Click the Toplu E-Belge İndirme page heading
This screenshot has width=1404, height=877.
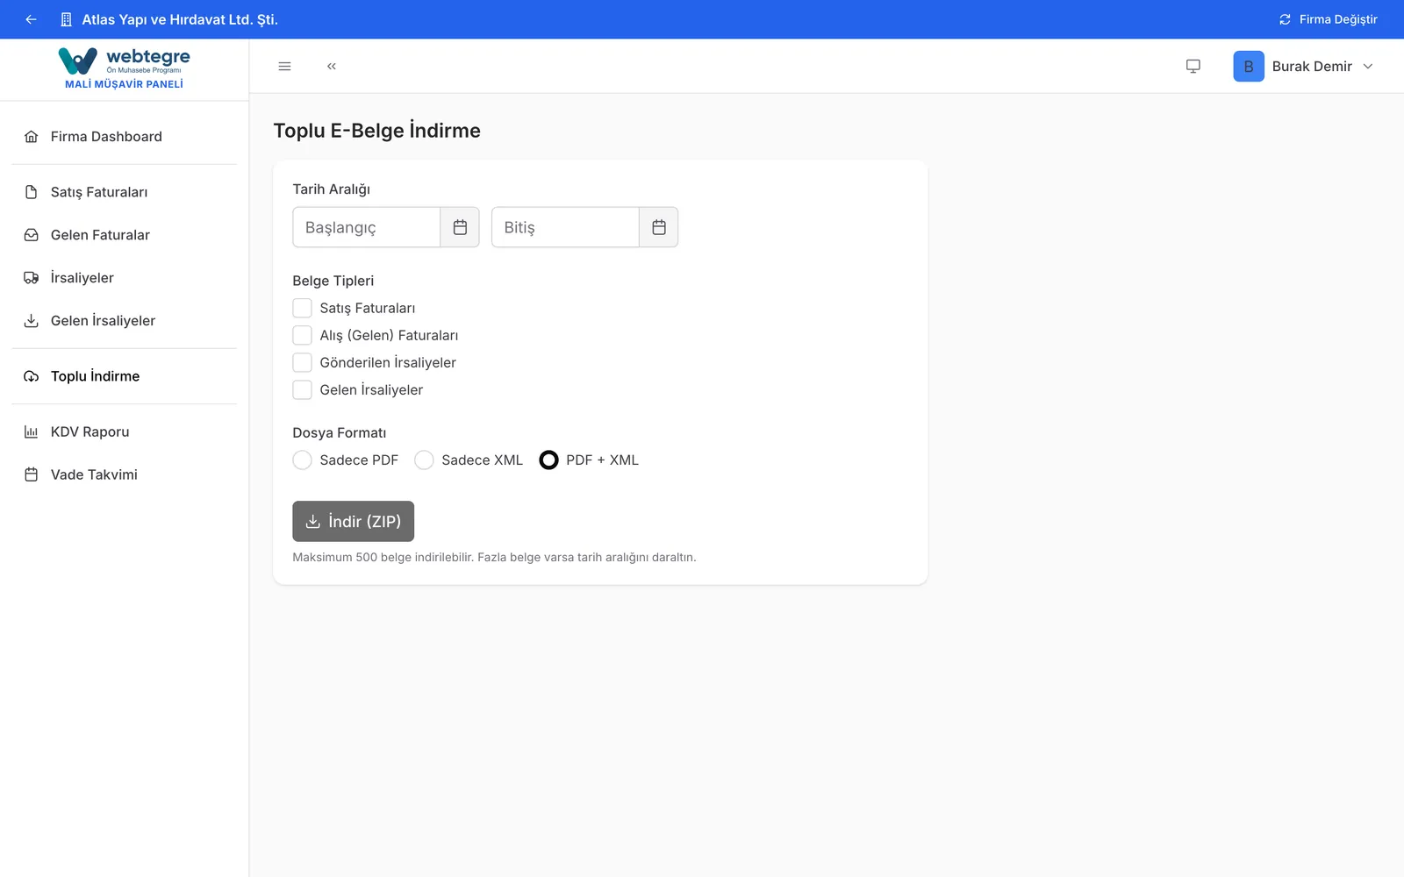click(377, 131)
